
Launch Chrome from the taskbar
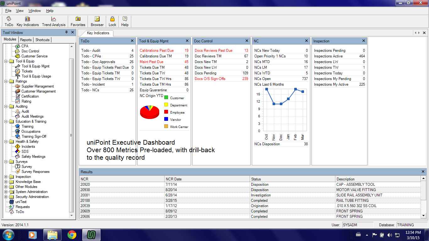pos(72,235)
